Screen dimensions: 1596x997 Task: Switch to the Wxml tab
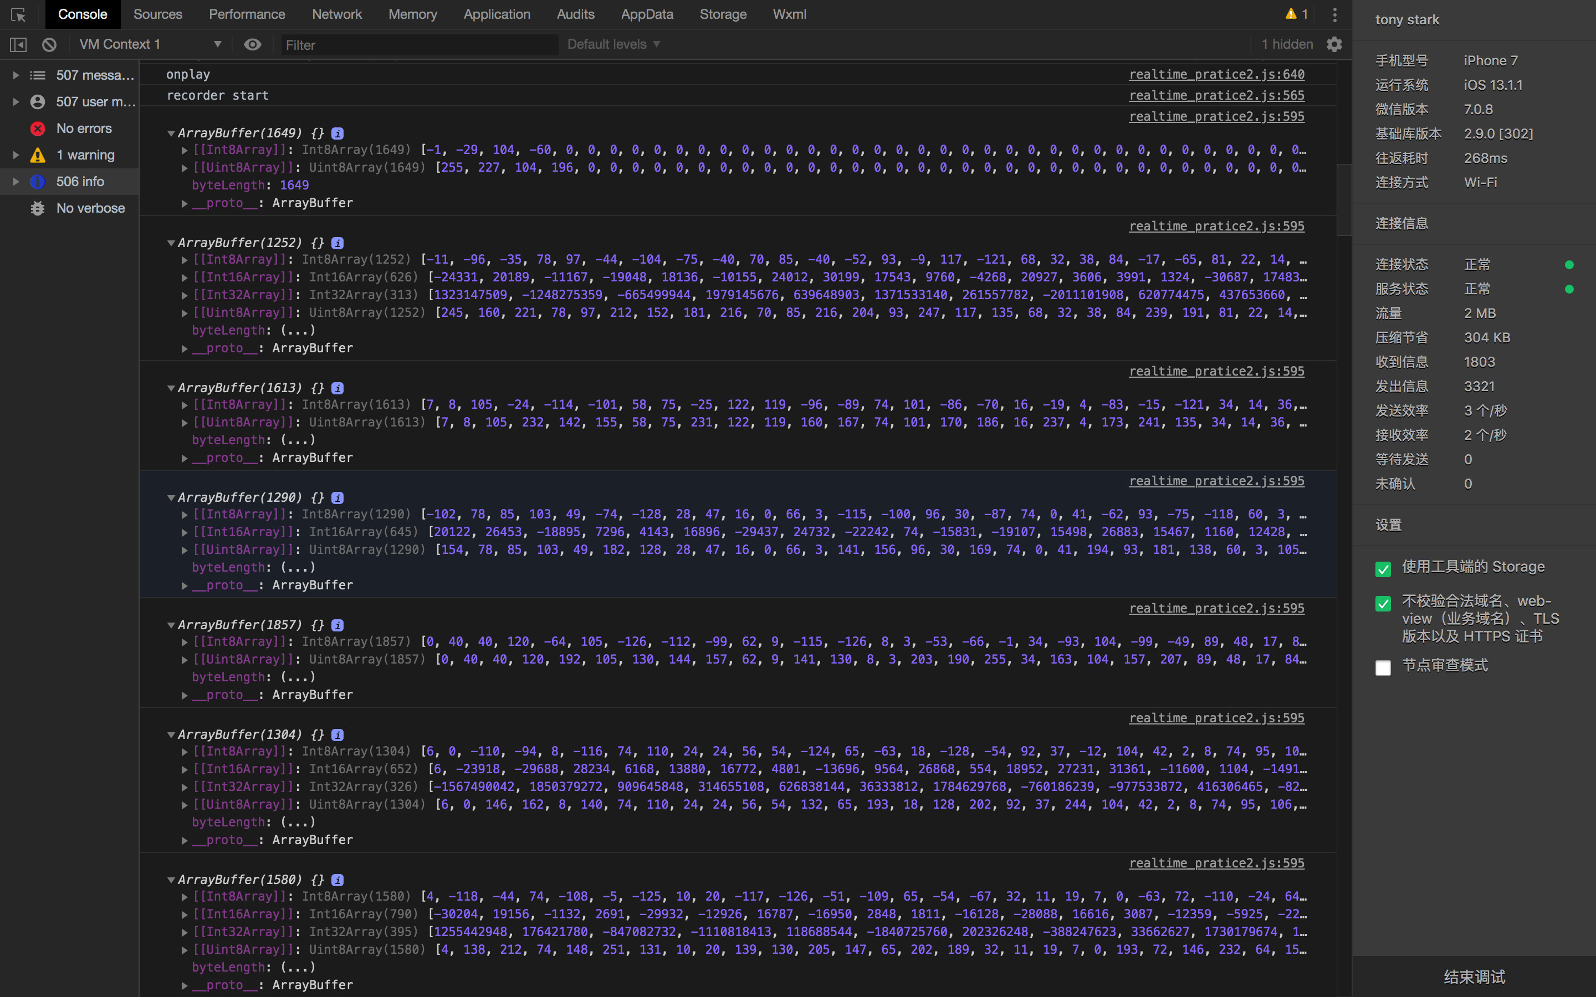click(790, 14)
